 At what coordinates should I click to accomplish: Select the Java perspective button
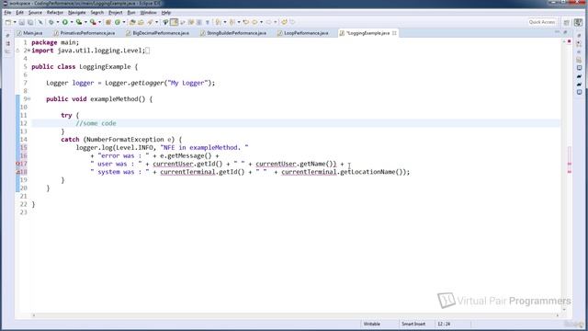pyautogui.click(x=578, y=22)
